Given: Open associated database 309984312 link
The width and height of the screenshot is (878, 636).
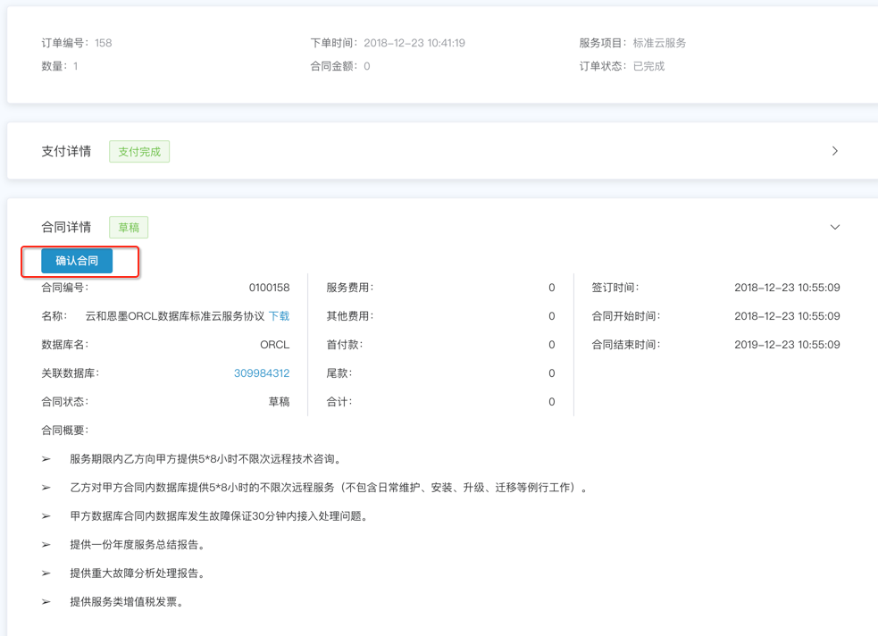Looking at the screenshot, I should coord(261,373).
